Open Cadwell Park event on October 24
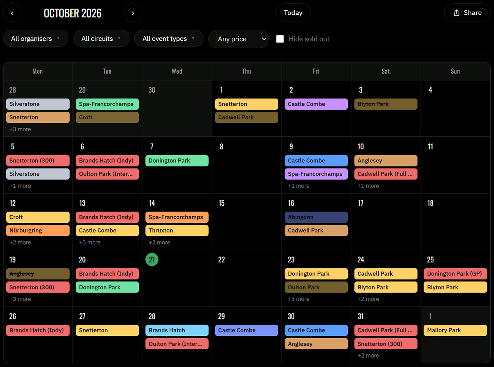494x367 pixels. [386, 274]
